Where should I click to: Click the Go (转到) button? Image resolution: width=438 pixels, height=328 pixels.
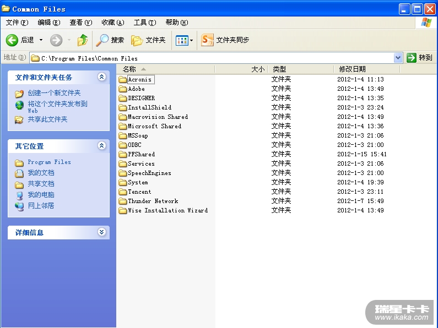420,58
